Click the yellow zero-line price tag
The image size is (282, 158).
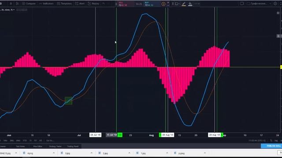(281, 67)
